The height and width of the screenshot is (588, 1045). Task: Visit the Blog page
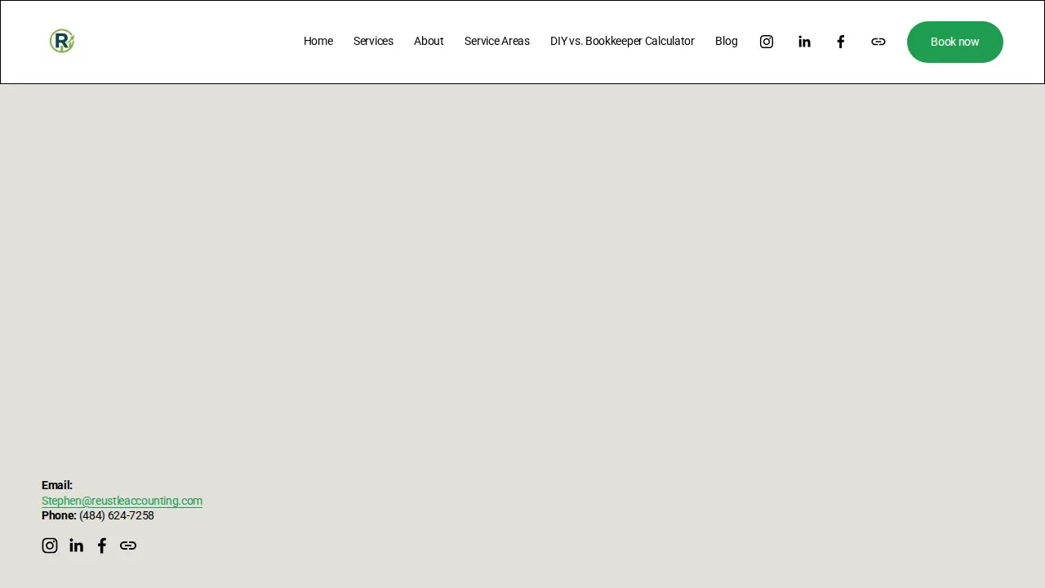tap(727, 41)
